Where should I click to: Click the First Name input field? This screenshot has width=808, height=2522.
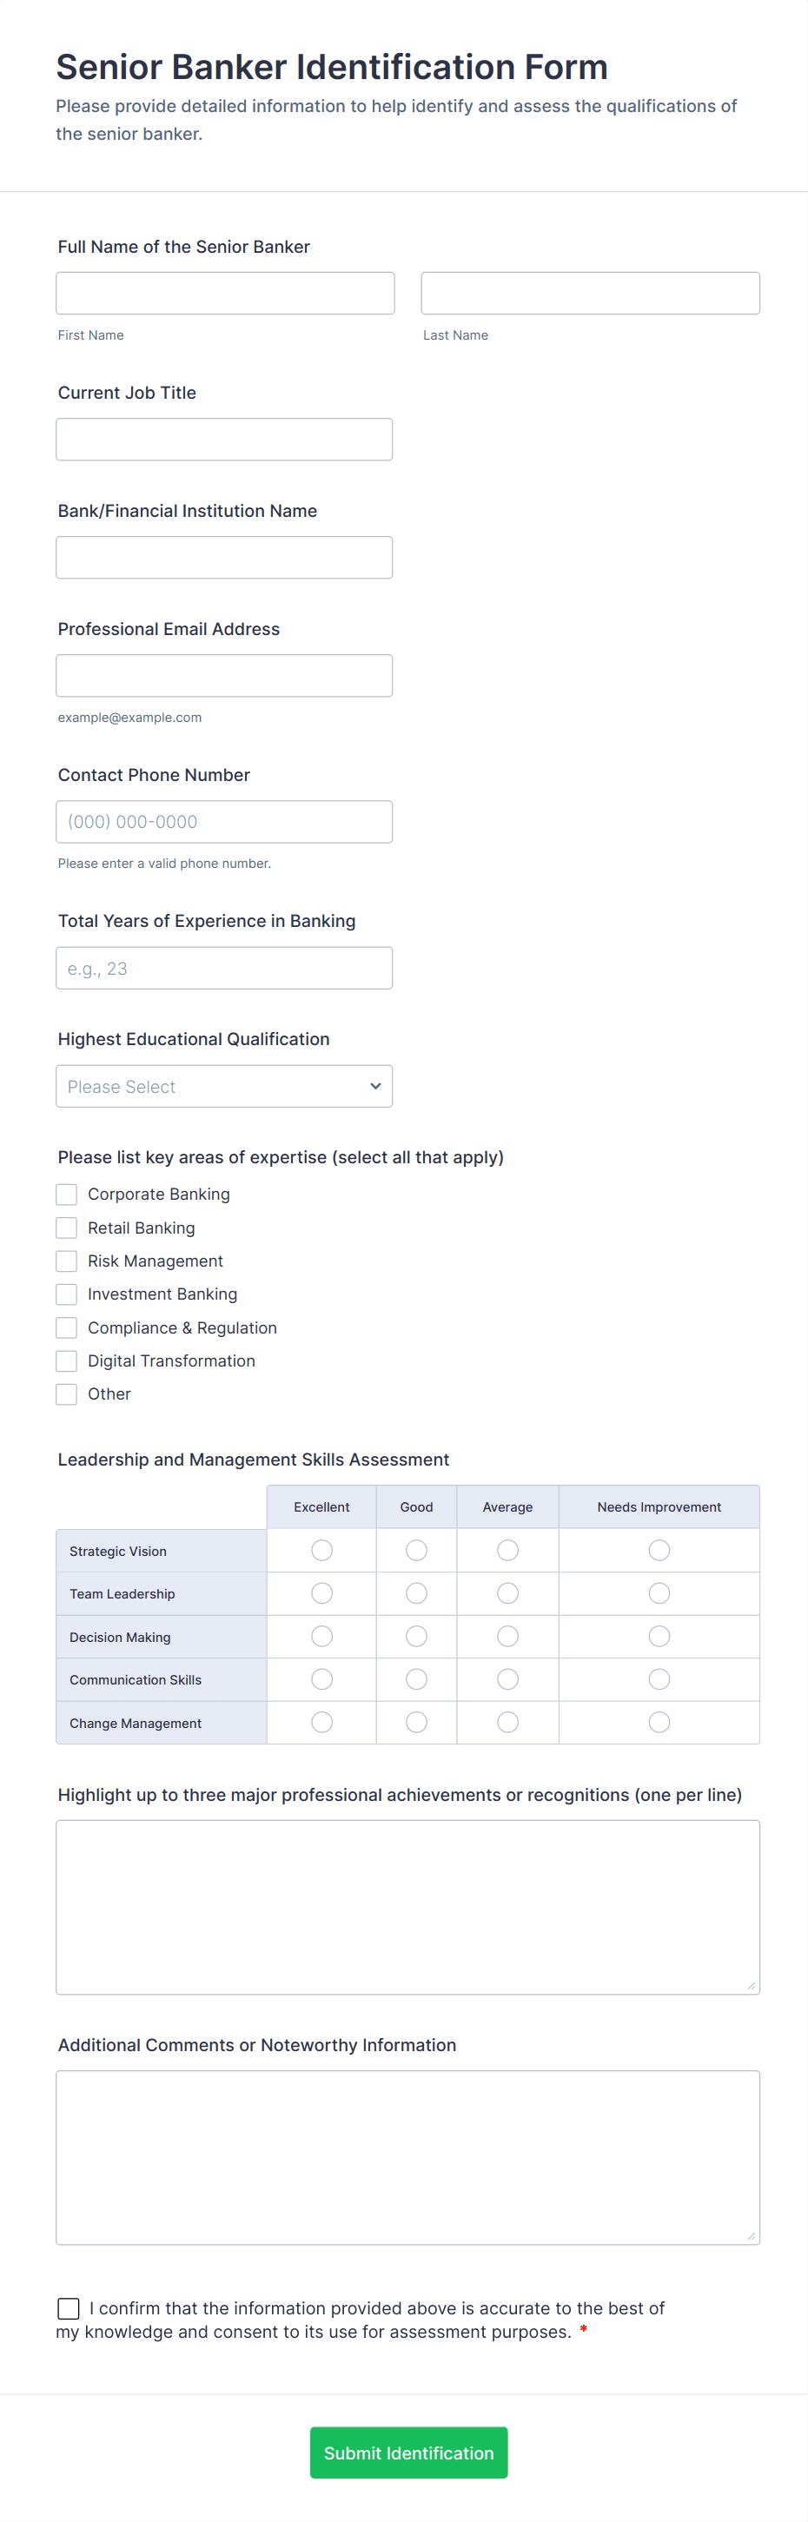[x=225, y=292]
